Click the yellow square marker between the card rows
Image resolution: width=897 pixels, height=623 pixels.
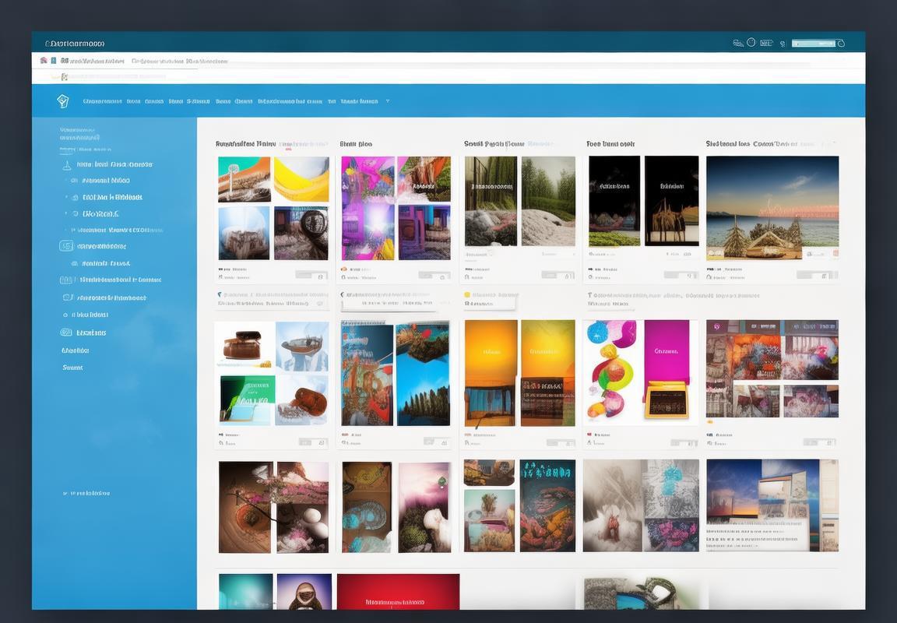point(467,295)
